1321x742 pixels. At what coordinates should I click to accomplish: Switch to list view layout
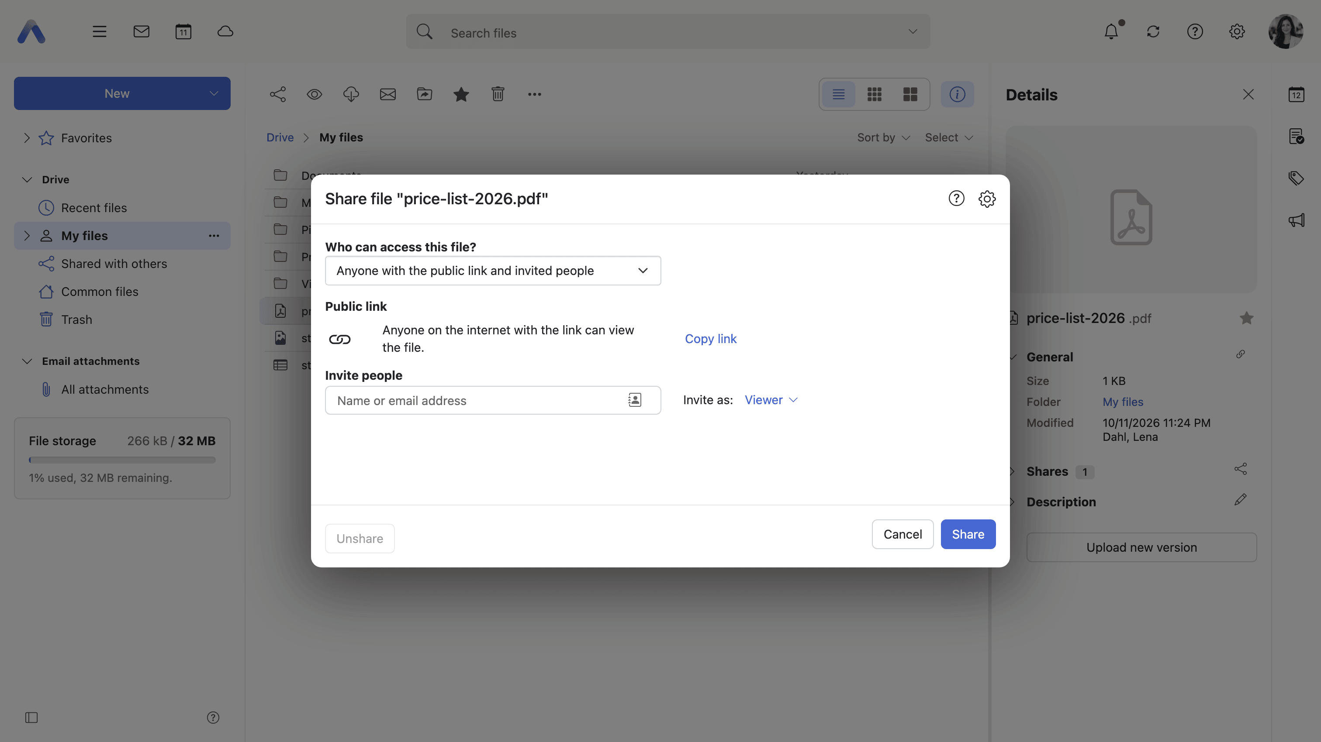click(x=838, y=94)
